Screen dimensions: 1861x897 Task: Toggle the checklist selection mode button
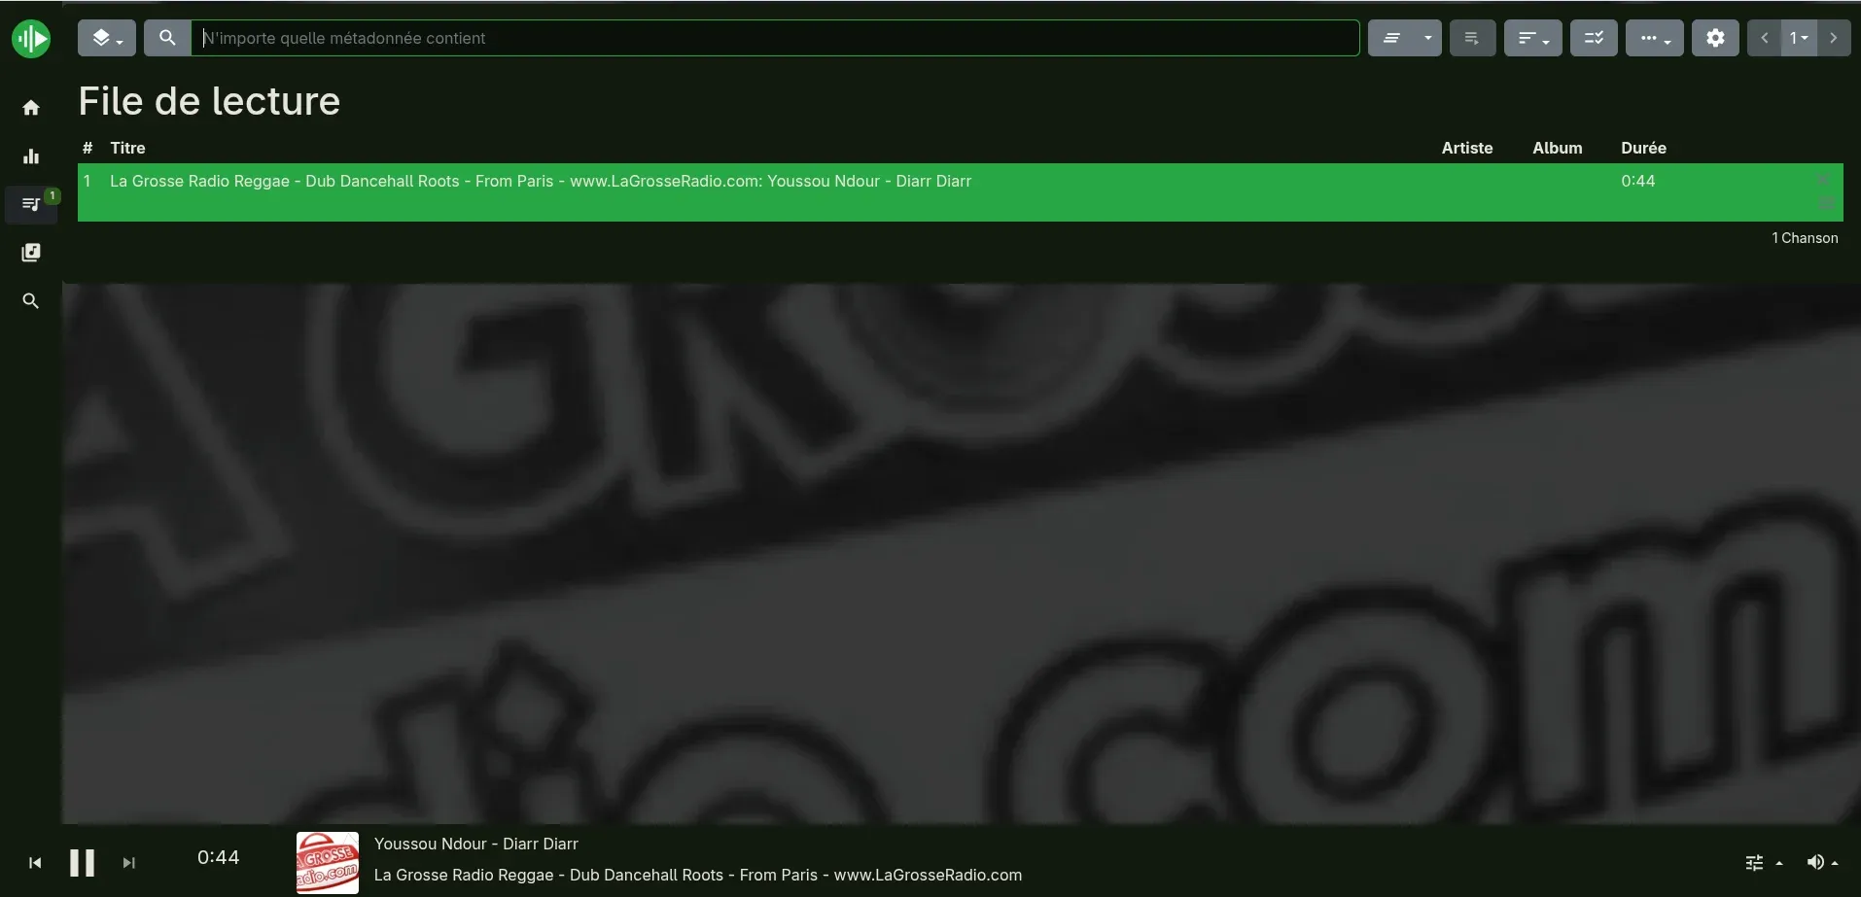[x=1594, y=38]
